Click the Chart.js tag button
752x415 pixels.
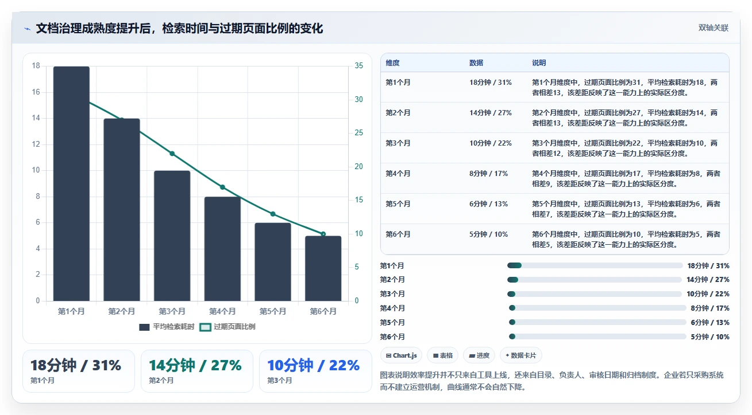click(x=401, y=355)
